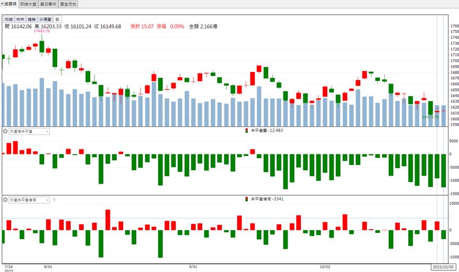Switch to the 即時大盤 tab
Image resolution: width=459 pixels, height=272 pixels.
tap(29, 4)
